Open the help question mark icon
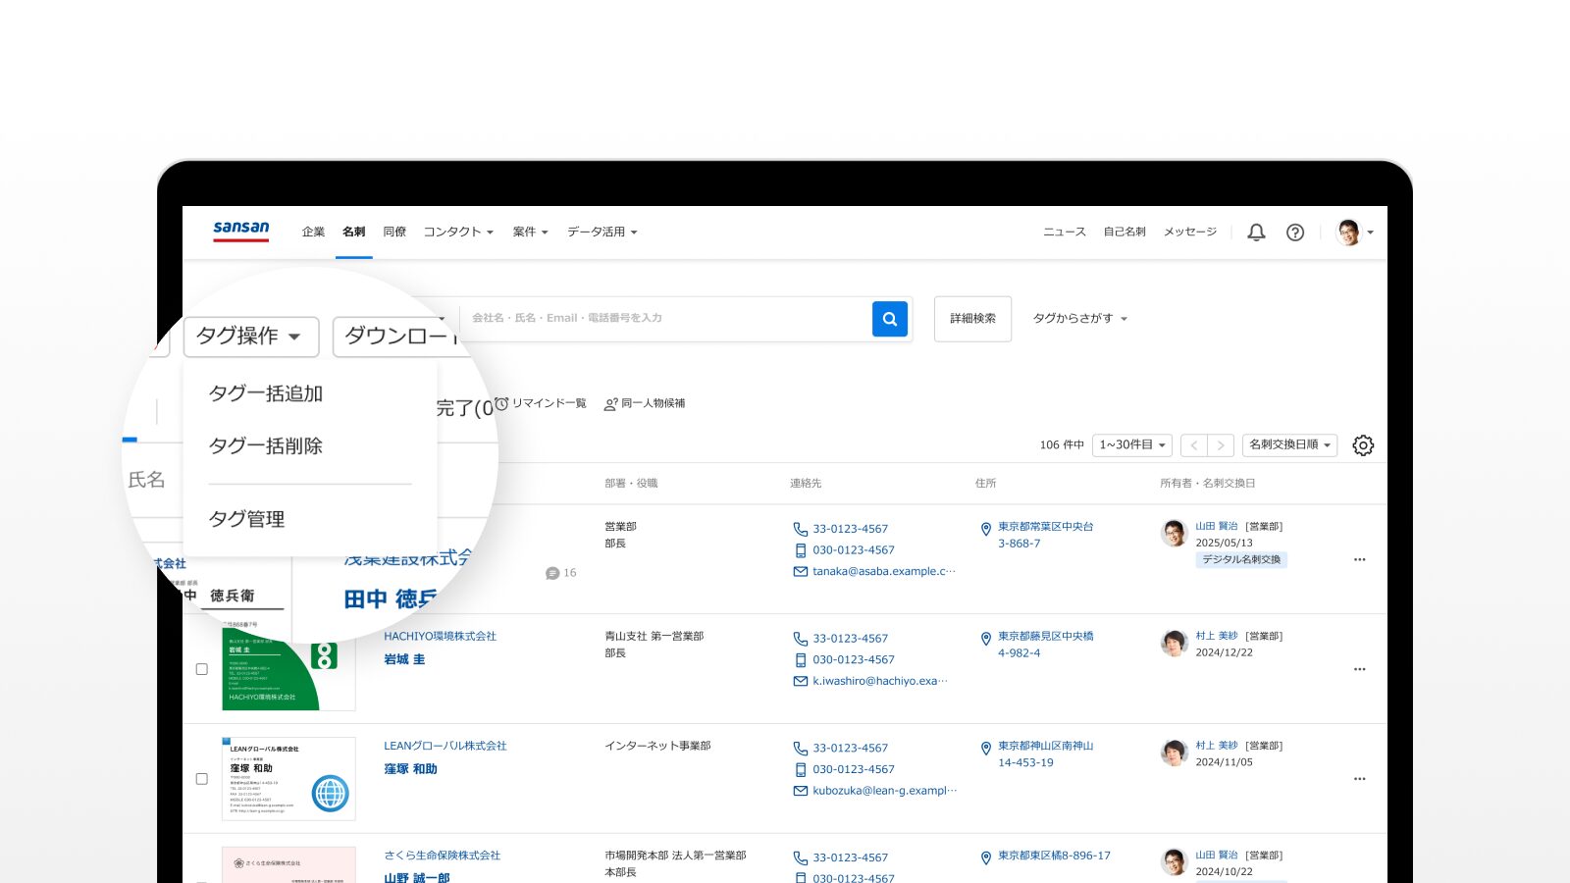 (1295, 233)
